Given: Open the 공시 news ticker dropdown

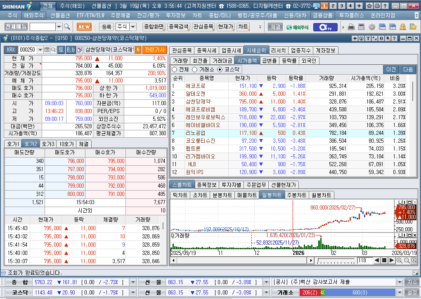Looking at the screenshot, I should 400,282.
